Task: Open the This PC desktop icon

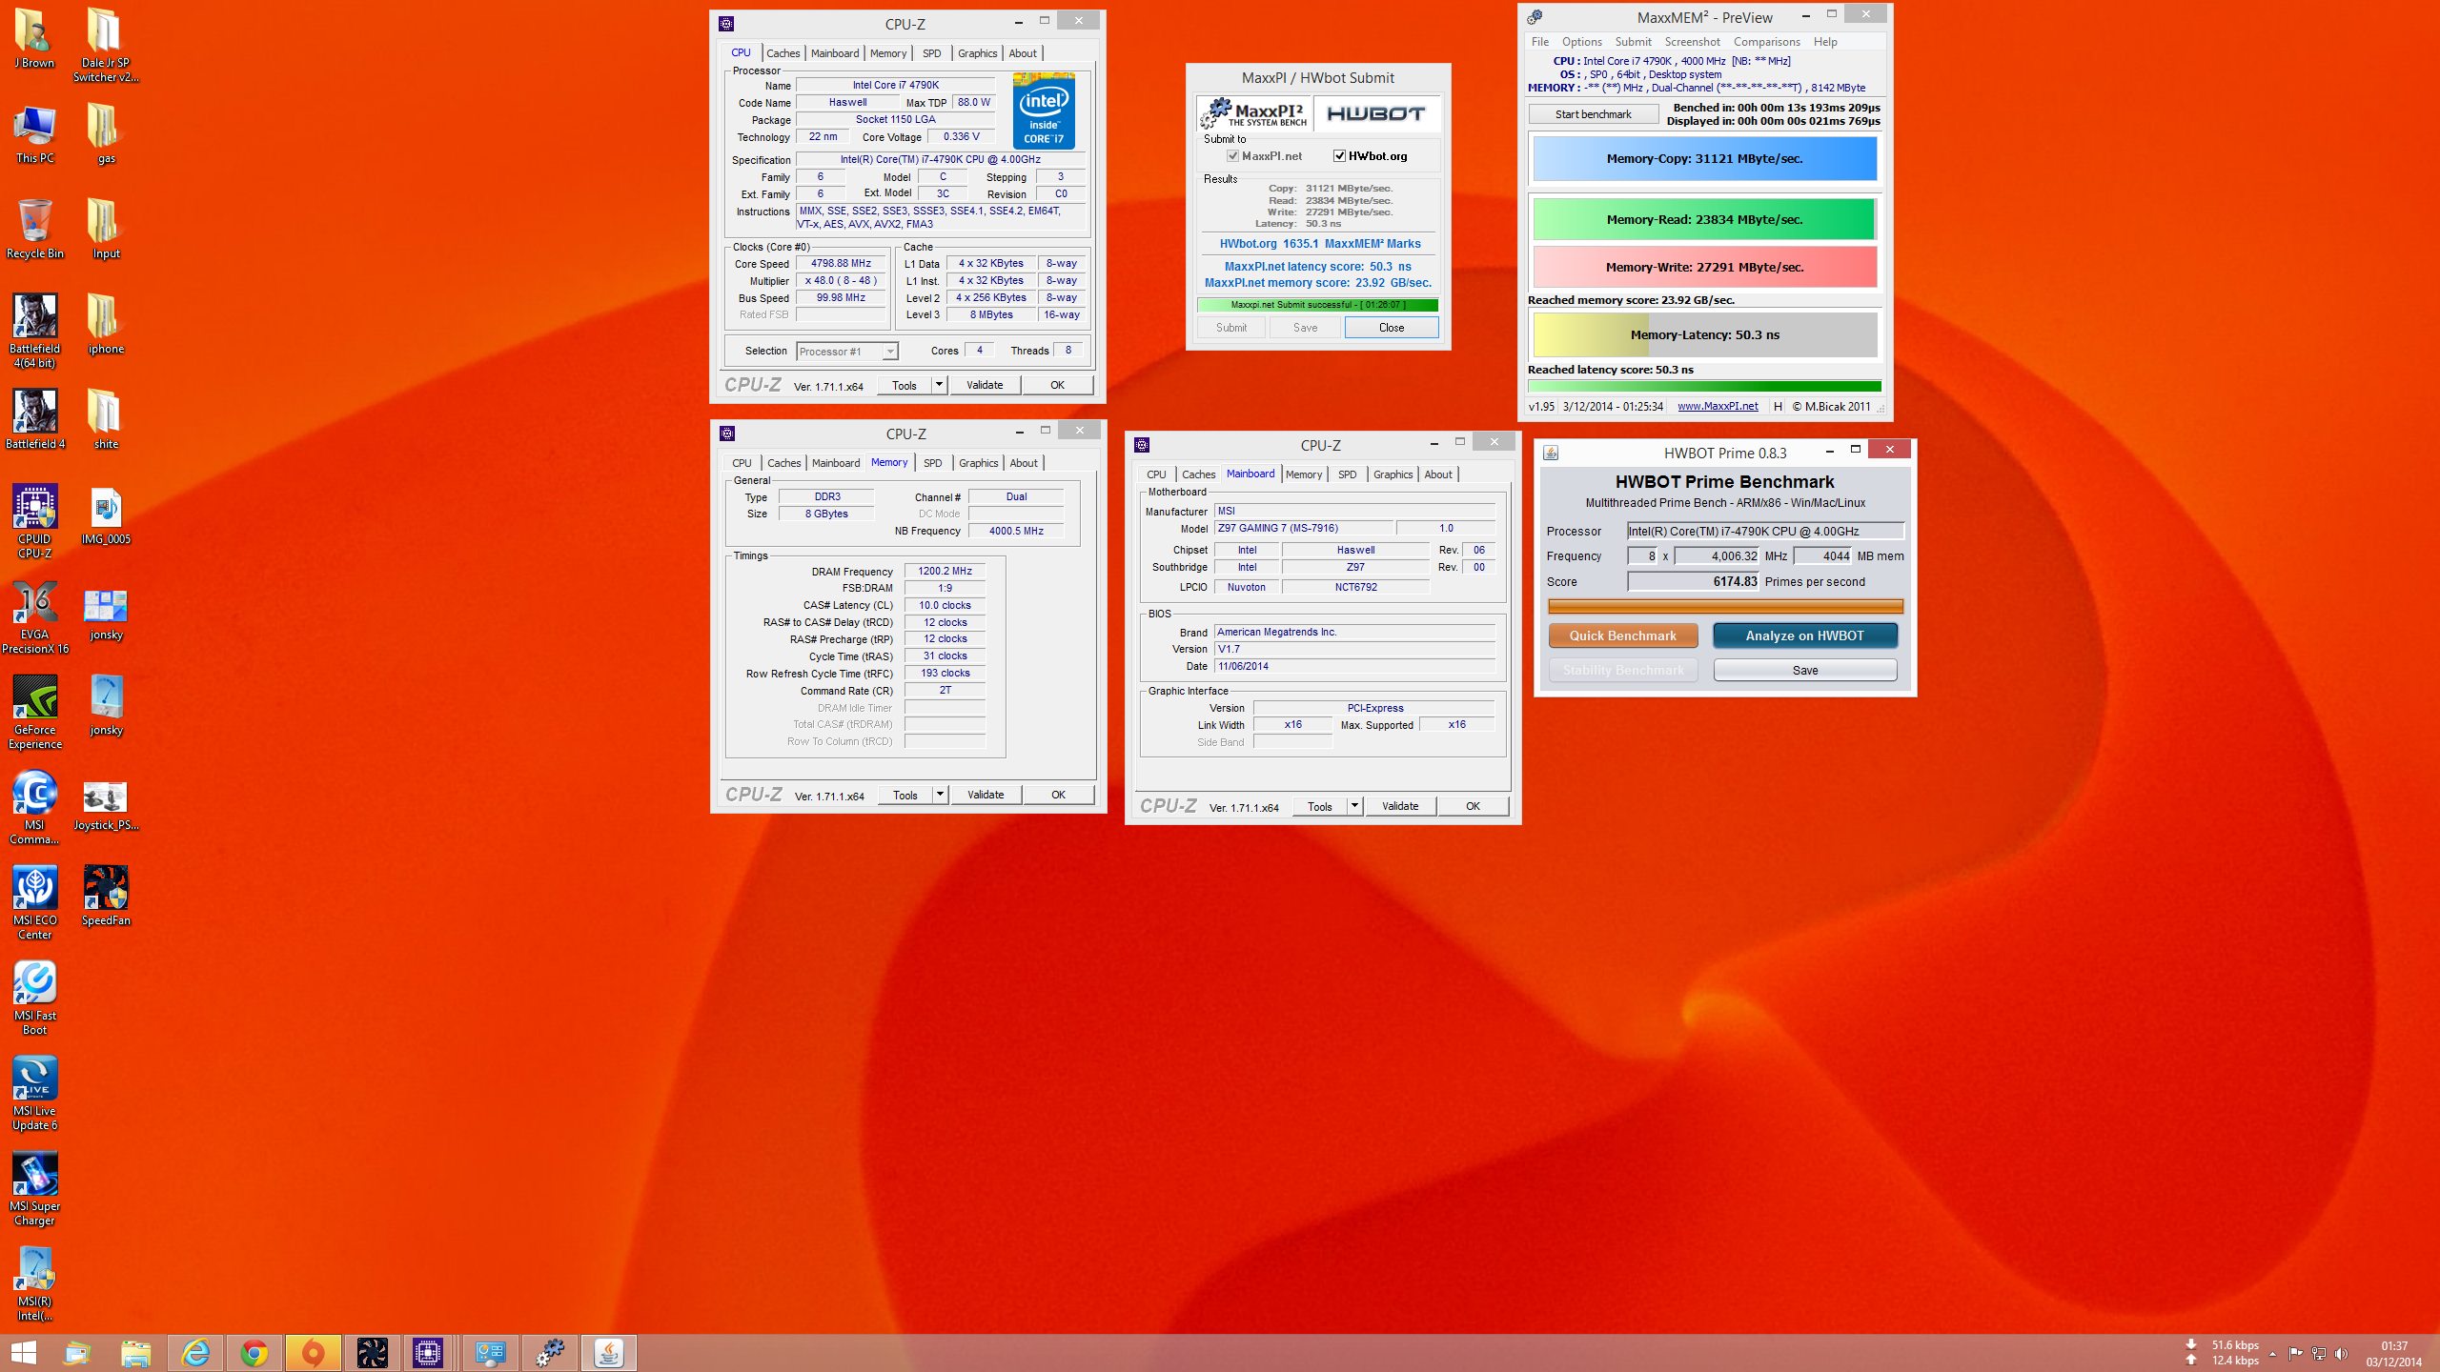Action: (34, 134)
